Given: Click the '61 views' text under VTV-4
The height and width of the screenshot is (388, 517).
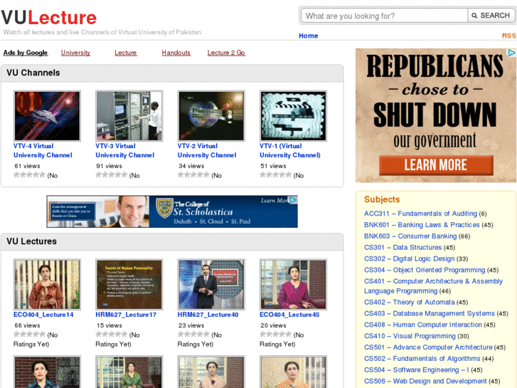Looking at the screenshot, I should coord(27,166).
